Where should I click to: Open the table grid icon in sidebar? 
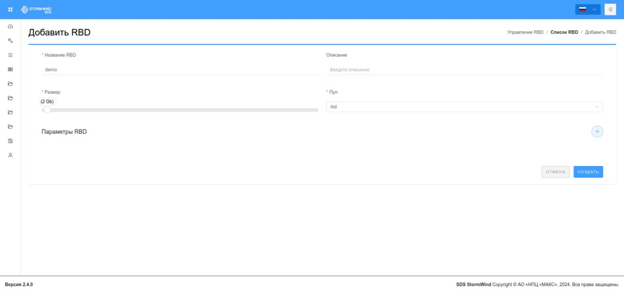[10, 69]
